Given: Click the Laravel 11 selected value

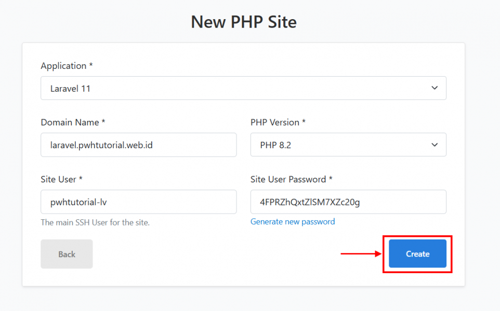Looking at the screenshot, I should (71, 89).
